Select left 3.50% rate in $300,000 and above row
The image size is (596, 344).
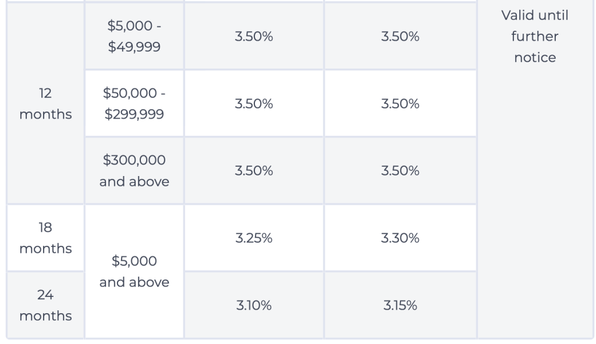(x=254, y=171)
